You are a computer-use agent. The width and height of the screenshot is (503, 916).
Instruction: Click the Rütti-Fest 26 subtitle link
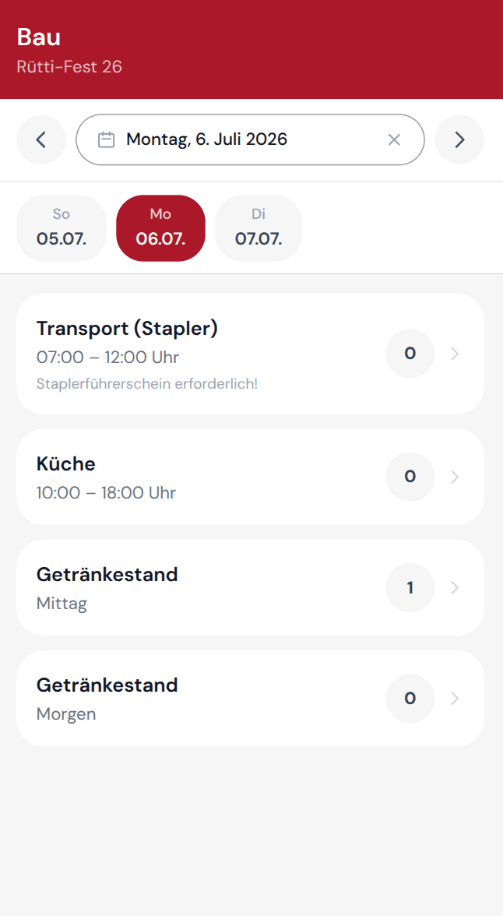coord(69,67)
